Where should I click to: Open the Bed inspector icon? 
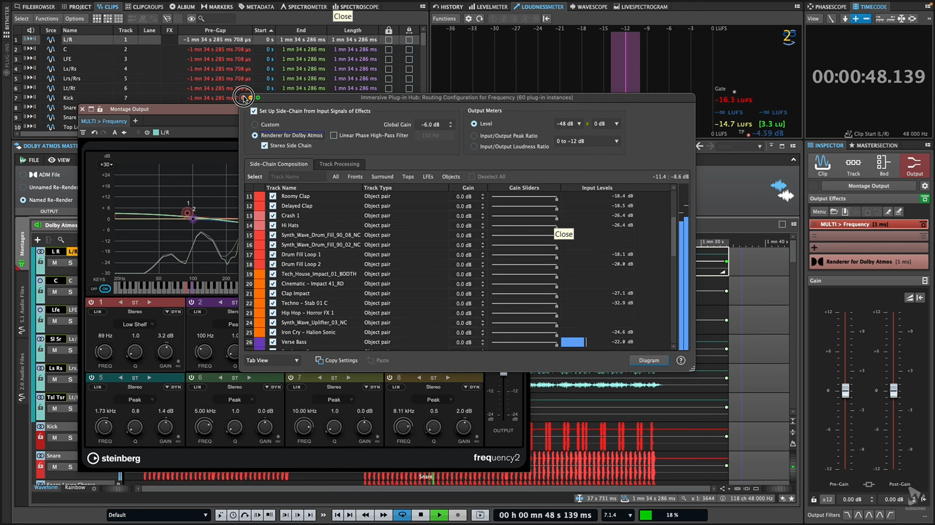pyautogui.click(x=884, y=166)
